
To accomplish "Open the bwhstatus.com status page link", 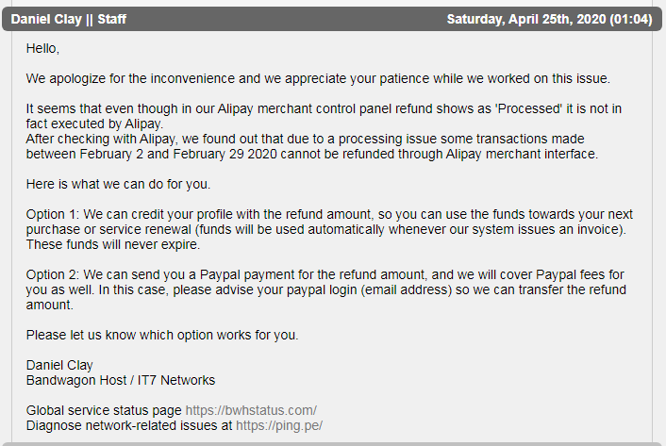I will pos(251,410).
